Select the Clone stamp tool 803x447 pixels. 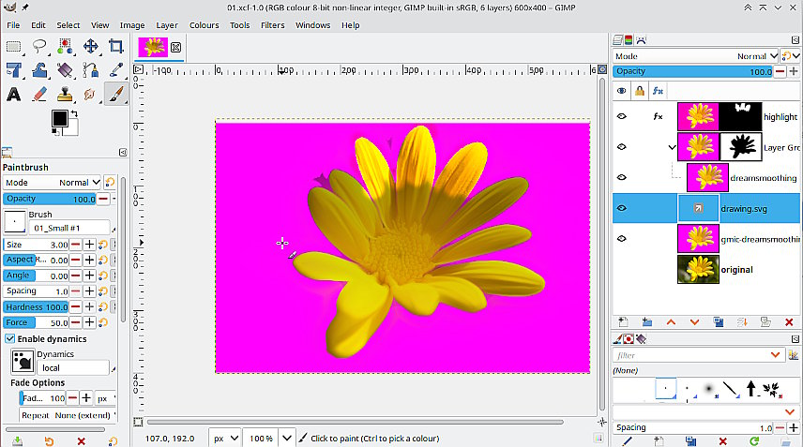click(65, 94)
